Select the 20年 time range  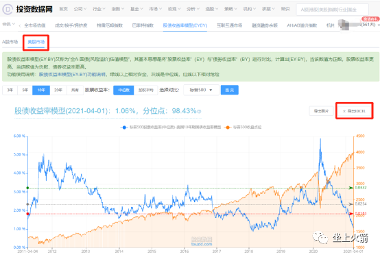pos(58,90)
